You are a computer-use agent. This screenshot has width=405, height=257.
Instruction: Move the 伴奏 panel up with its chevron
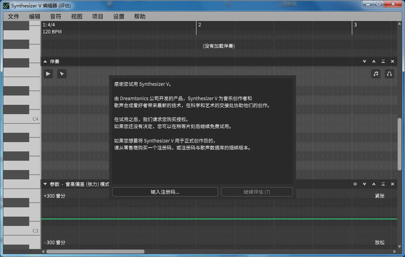(x=374, y=61)
